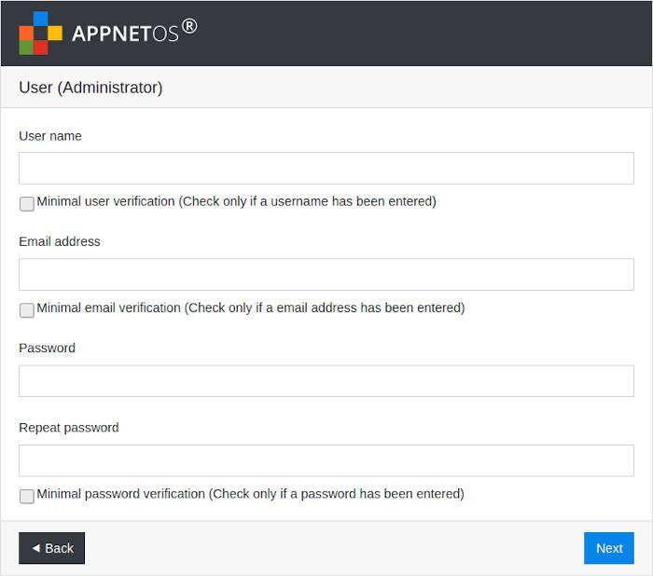Click the colorful AppNetOS squares logo
Screen dimensions: 653x576
40,34
